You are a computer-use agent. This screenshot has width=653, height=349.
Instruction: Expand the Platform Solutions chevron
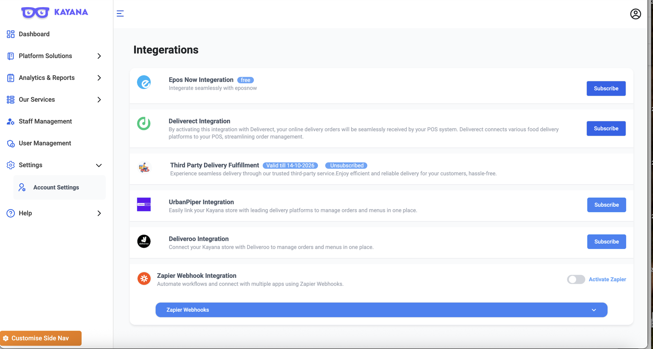tap(99, 56)
